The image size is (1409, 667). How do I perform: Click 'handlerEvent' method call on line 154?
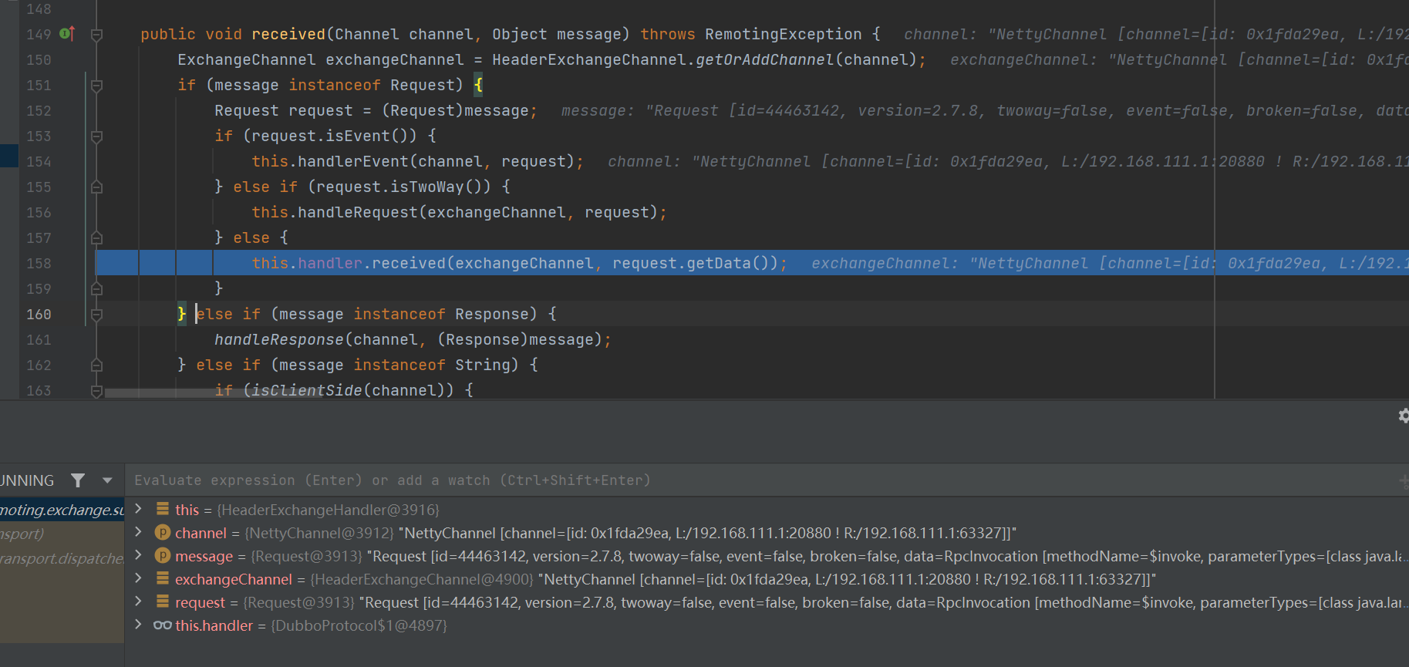[353, 161]
